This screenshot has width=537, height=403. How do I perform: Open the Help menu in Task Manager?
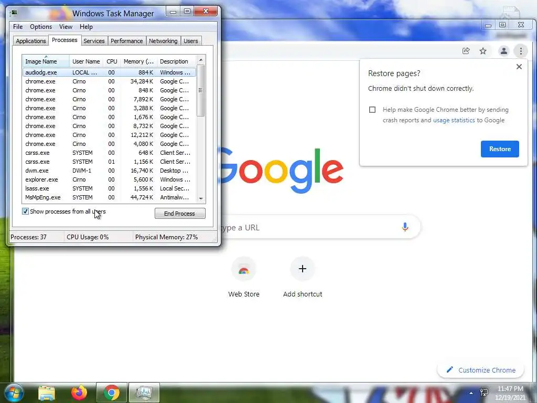pyautogui.click(x=86, y=27)
